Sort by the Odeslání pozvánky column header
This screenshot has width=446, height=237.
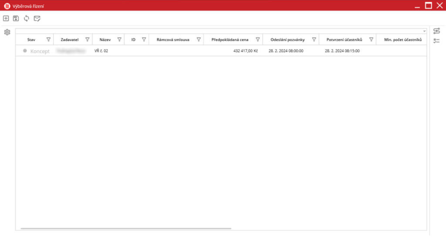(x=287, y=40)
